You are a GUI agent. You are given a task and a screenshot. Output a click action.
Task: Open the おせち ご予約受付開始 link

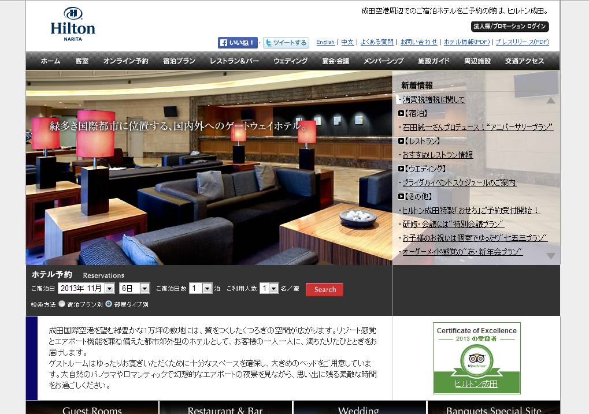[471, 211]
